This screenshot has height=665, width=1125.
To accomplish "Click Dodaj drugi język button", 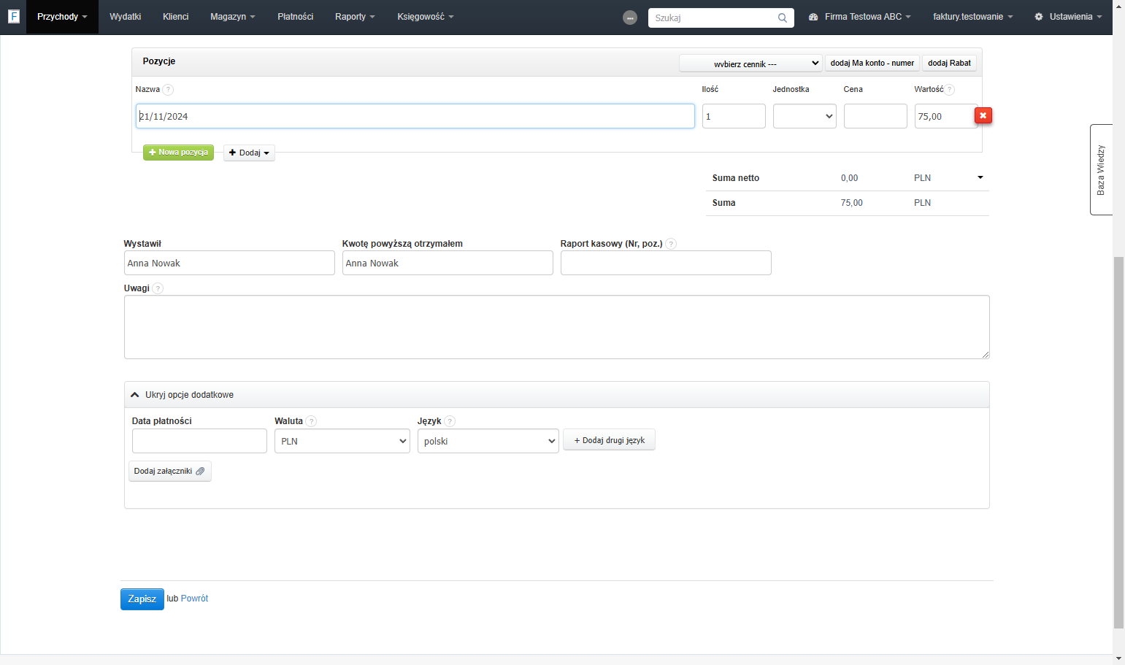I will point(609,440).
